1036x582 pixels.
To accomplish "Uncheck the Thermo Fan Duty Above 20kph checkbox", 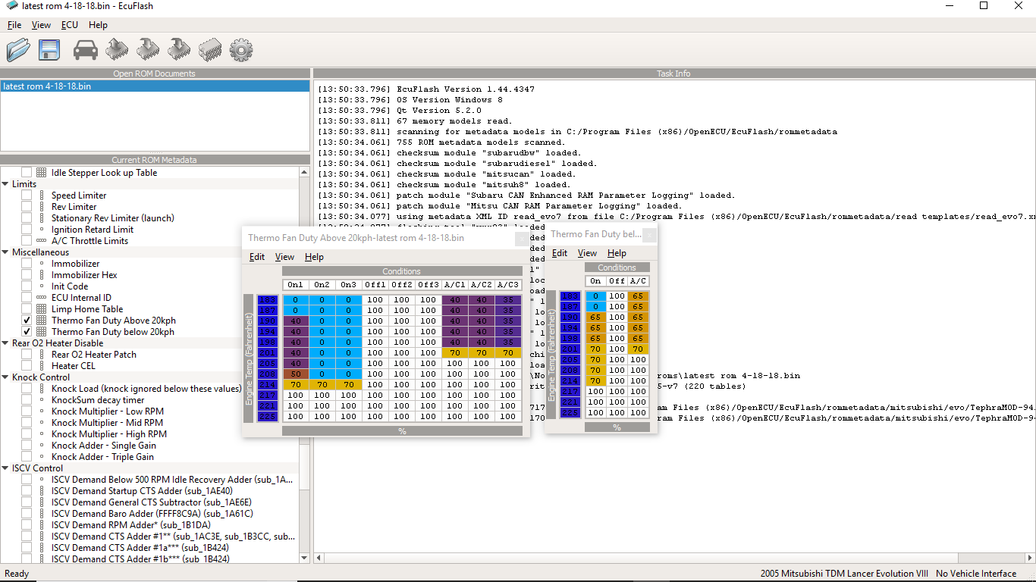I will [27, 321].
